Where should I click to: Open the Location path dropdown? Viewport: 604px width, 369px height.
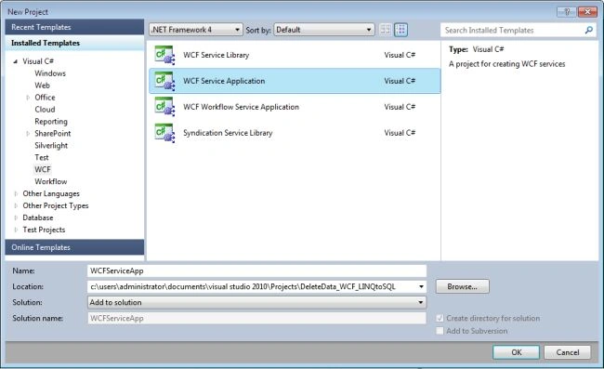click(421, 286)
